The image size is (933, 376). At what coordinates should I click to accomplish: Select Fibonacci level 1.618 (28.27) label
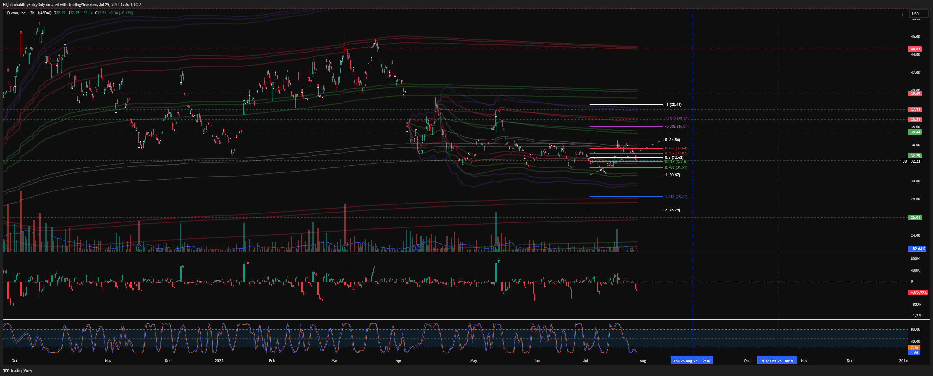click(676, 196)
